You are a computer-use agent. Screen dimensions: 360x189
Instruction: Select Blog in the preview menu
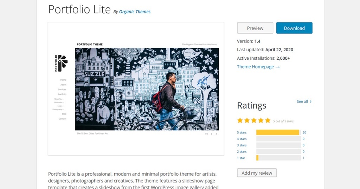coord(64,114)
